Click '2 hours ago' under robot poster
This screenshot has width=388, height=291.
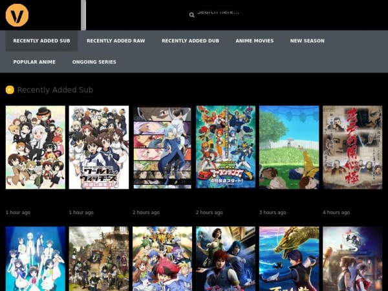tap(210, 212)
